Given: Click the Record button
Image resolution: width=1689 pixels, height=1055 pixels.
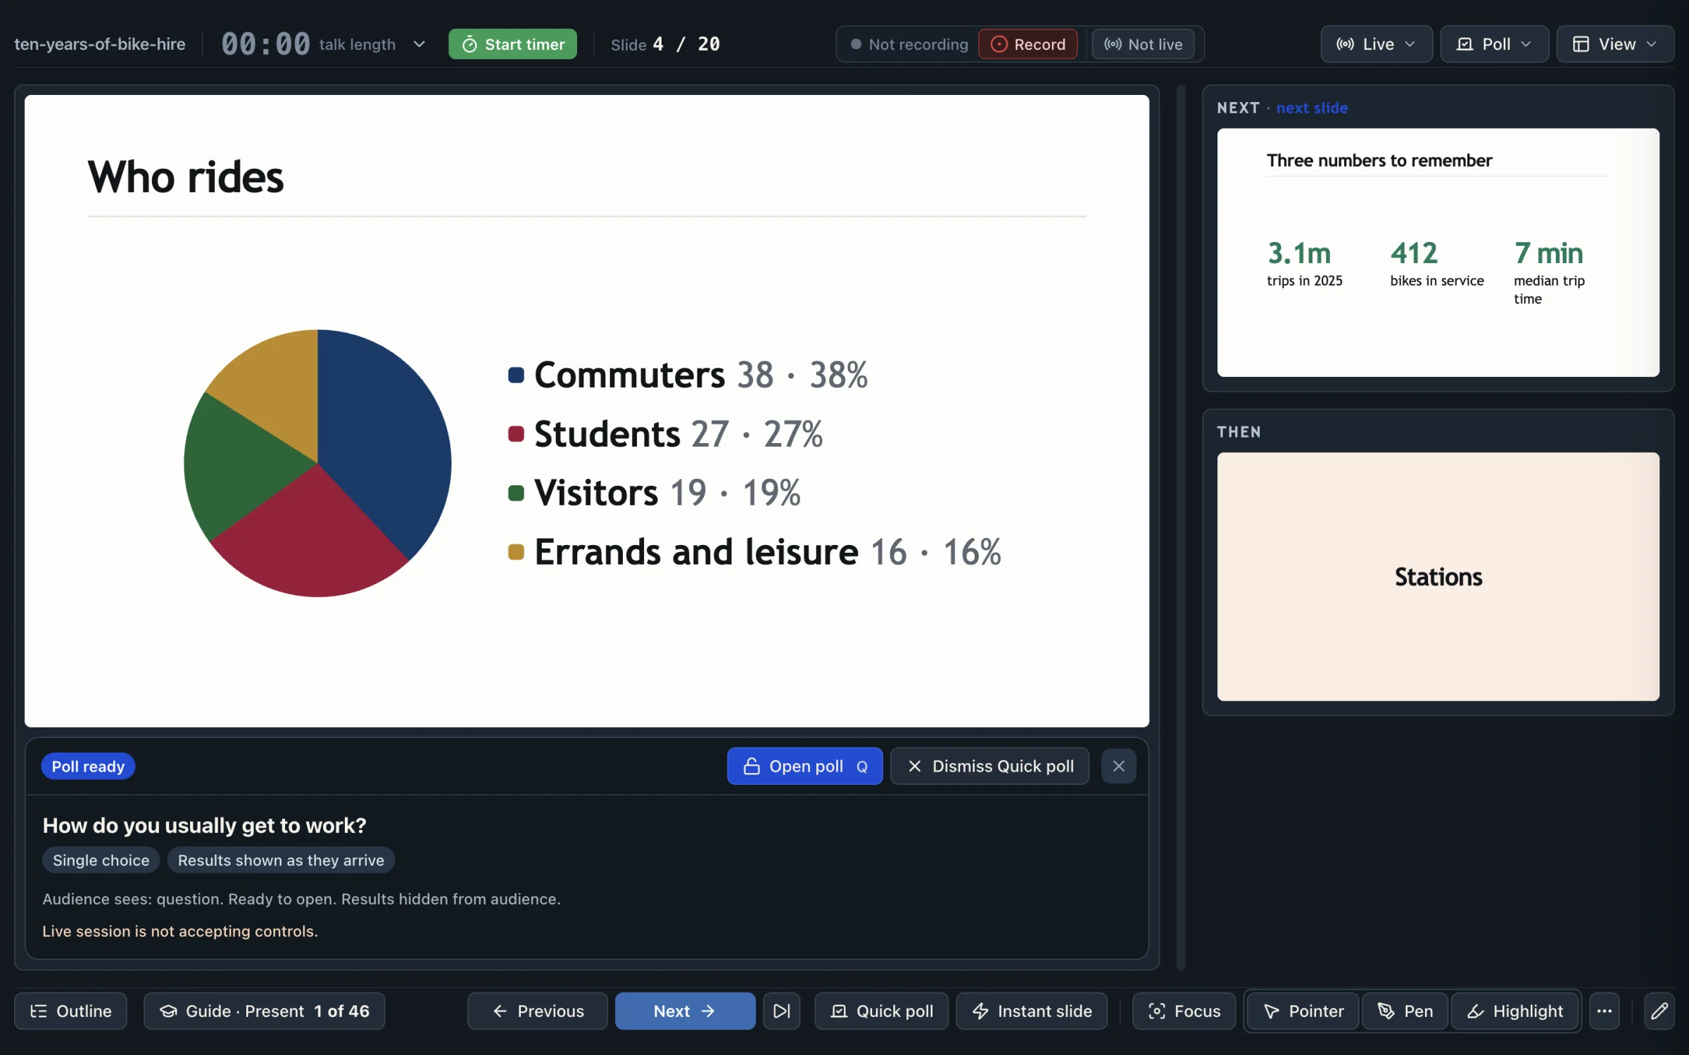Looking at the screenshot, I should [1027, 44].
